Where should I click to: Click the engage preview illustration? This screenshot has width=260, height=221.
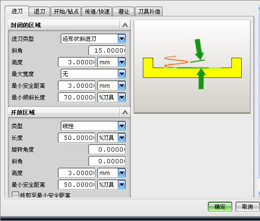point(192,67)
